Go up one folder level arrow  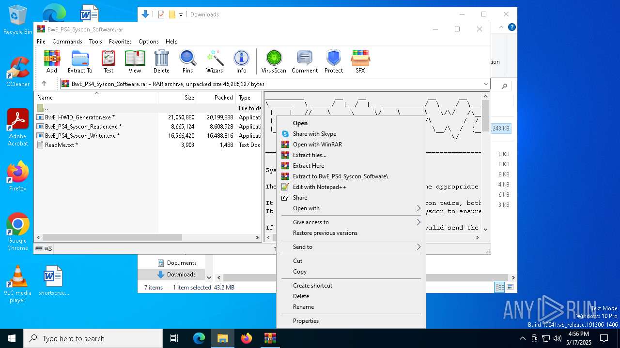[44, 84]
